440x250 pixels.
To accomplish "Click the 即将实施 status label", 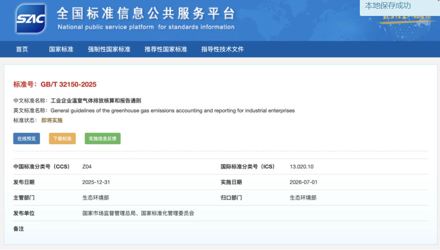I will pos(52,121).
